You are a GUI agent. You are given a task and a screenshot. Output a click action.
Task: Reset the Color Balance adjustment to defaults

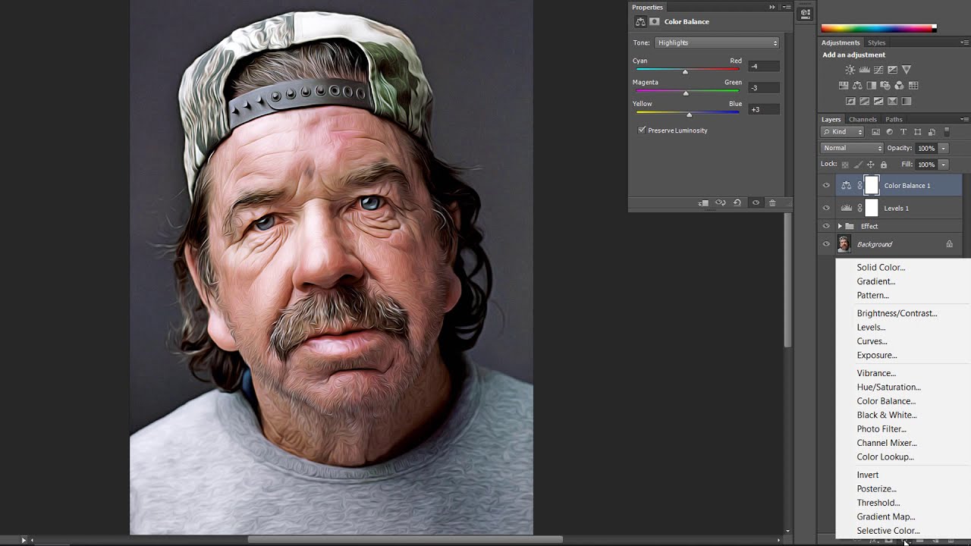737,203
